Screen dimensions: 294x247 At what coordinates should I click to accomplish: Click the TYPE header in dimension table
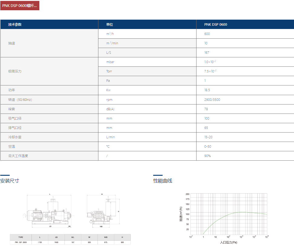click(21, 237)
